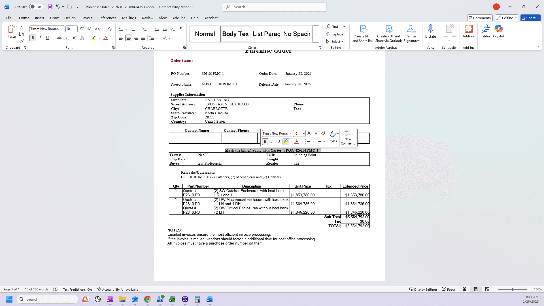Open the Layout ribbon tab
544x306 pixels.
pos(87,18)
